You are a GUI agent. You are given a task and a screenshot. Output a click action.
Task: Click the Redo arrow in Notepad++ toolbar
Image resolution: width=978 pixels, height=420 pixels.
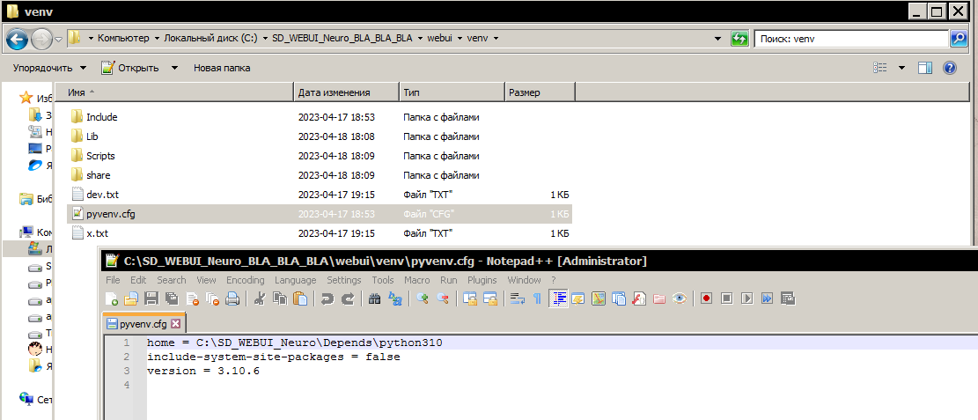coord(348,298)
